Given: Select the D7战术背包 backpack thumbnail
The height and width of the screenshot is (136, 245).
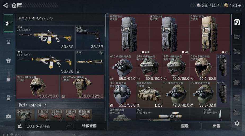Looking at the screenshot, I should [210, 34].
